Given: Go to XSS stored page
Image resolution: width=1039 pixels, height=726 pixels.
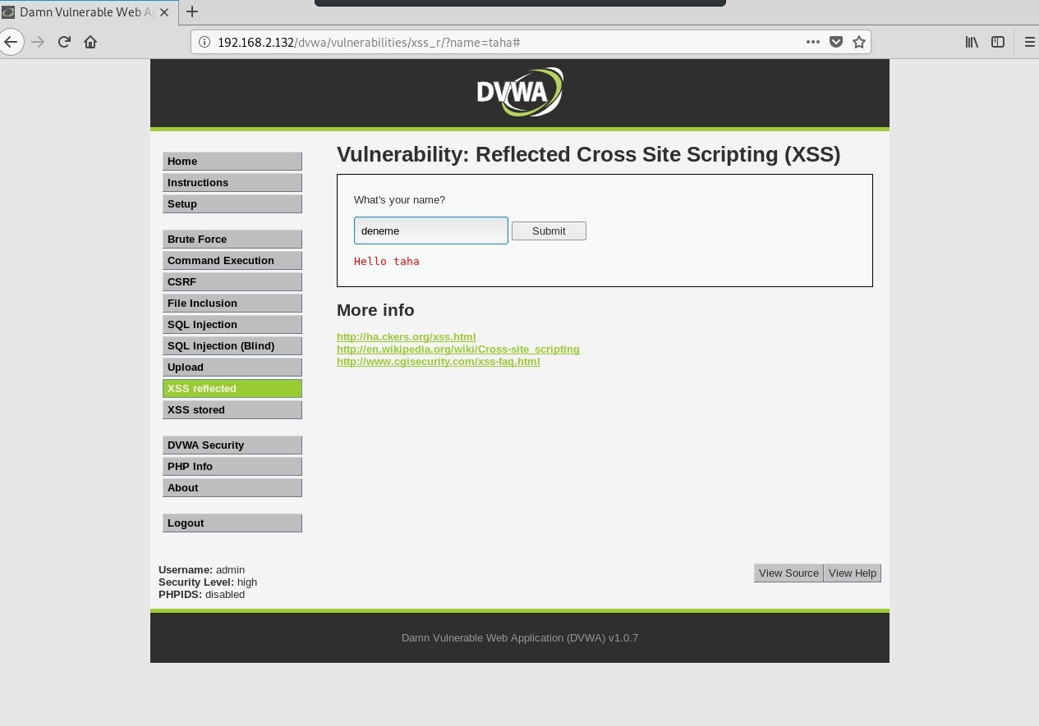Looking at the screenshot, I should (232, 410).
